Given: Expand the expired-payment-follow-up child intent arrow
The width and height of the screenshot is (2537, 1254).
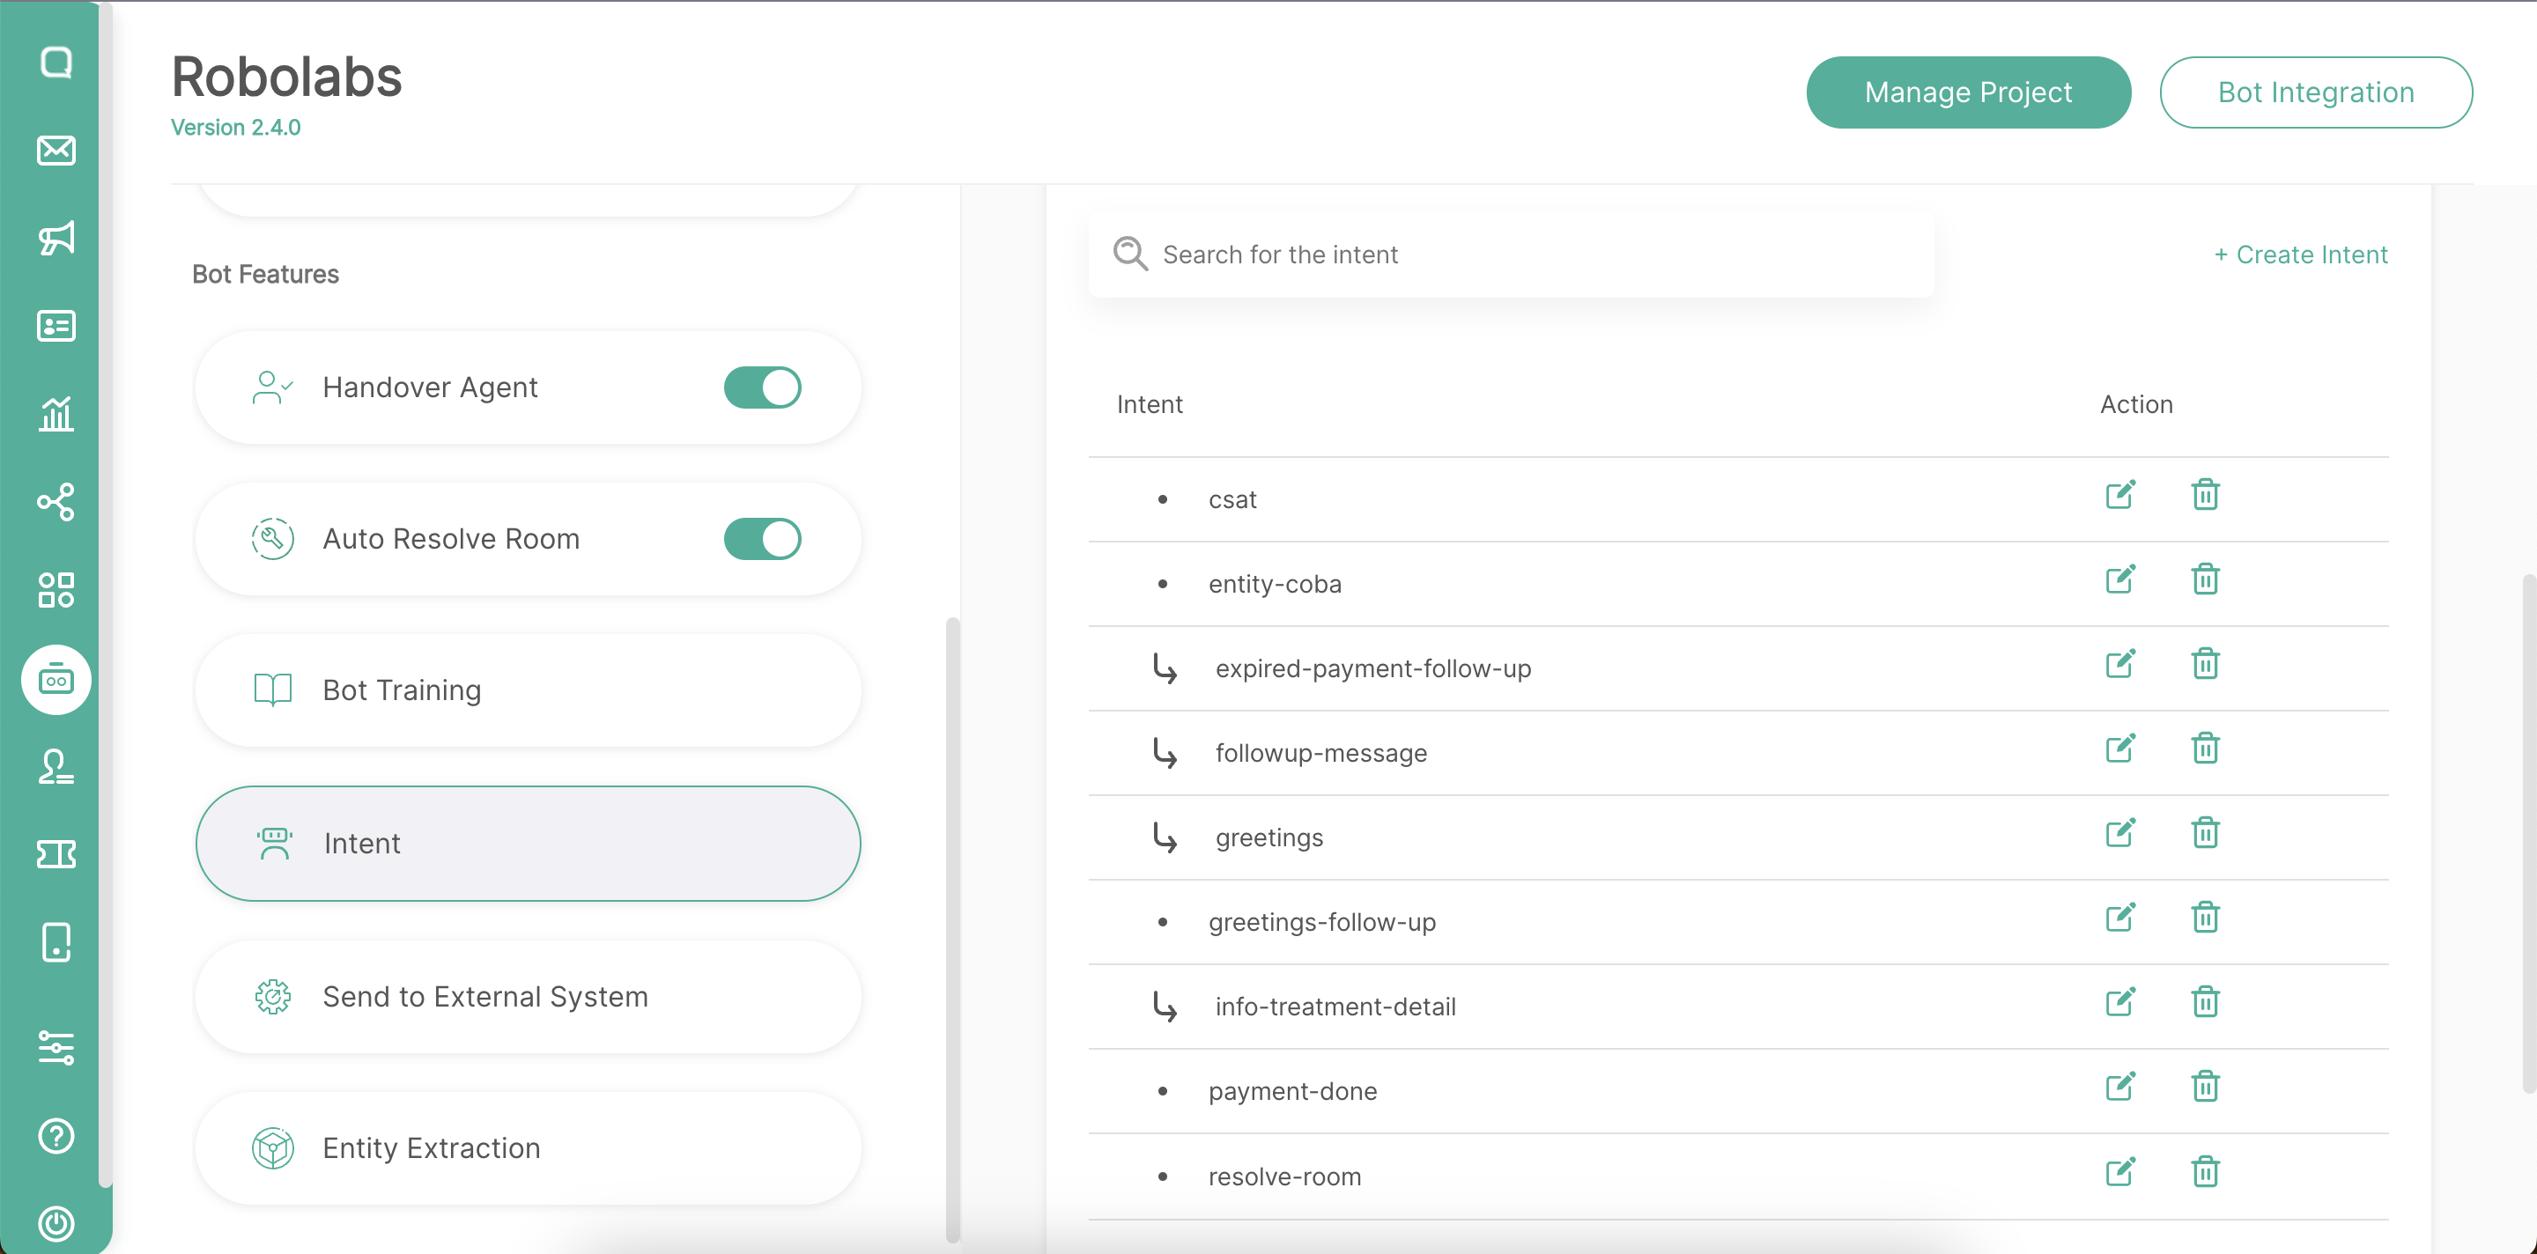Looking at the screenshot, I should [x=1165, y=669].
